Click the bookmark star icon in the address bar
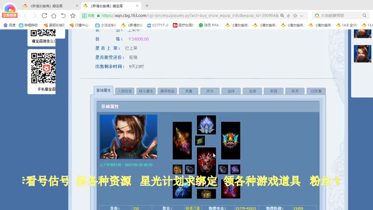The width and height of the screenshot is (373, 210). 295,16
